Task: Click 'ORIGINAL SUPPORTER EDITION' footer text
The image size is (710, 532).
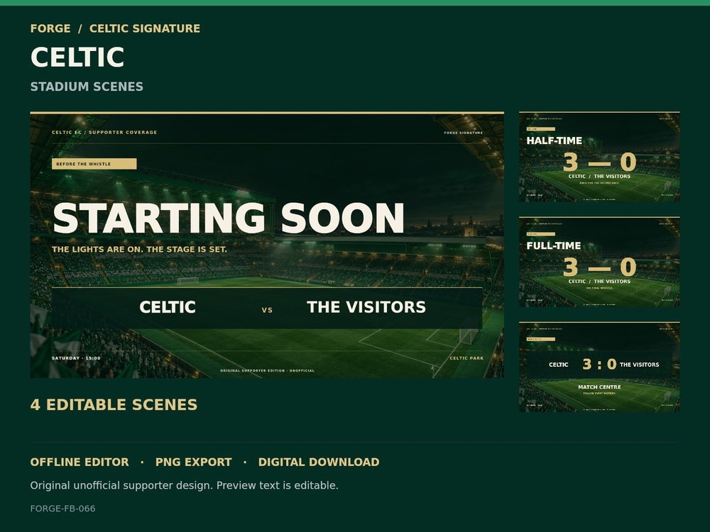Action: pyautogui.click(x=267, y=370)
